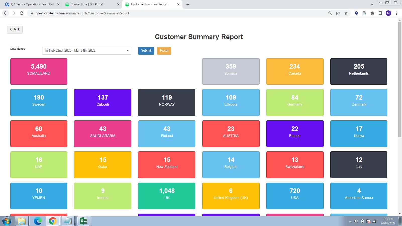This screenshot has width=402, height=226.
Task: Click the network signal tray icon
Action: tap(374, 221)
